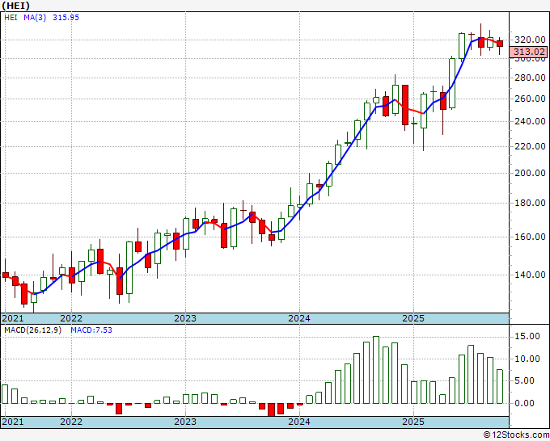Click the MA(3) indicator label

pyautogui.click(x=35, y=18)
